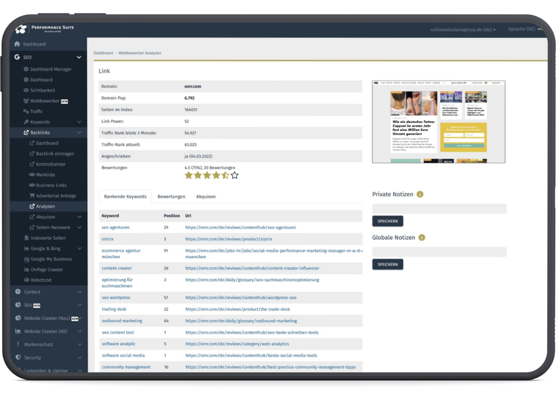
Task: Open the home Dashboard icon in sidebar
Action: click(17, 44)
